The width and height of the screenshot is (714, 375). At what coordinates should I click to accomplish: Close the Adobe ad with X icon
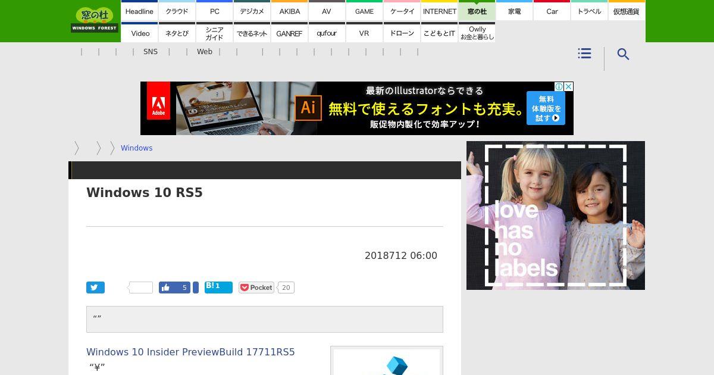pos(568,86)
